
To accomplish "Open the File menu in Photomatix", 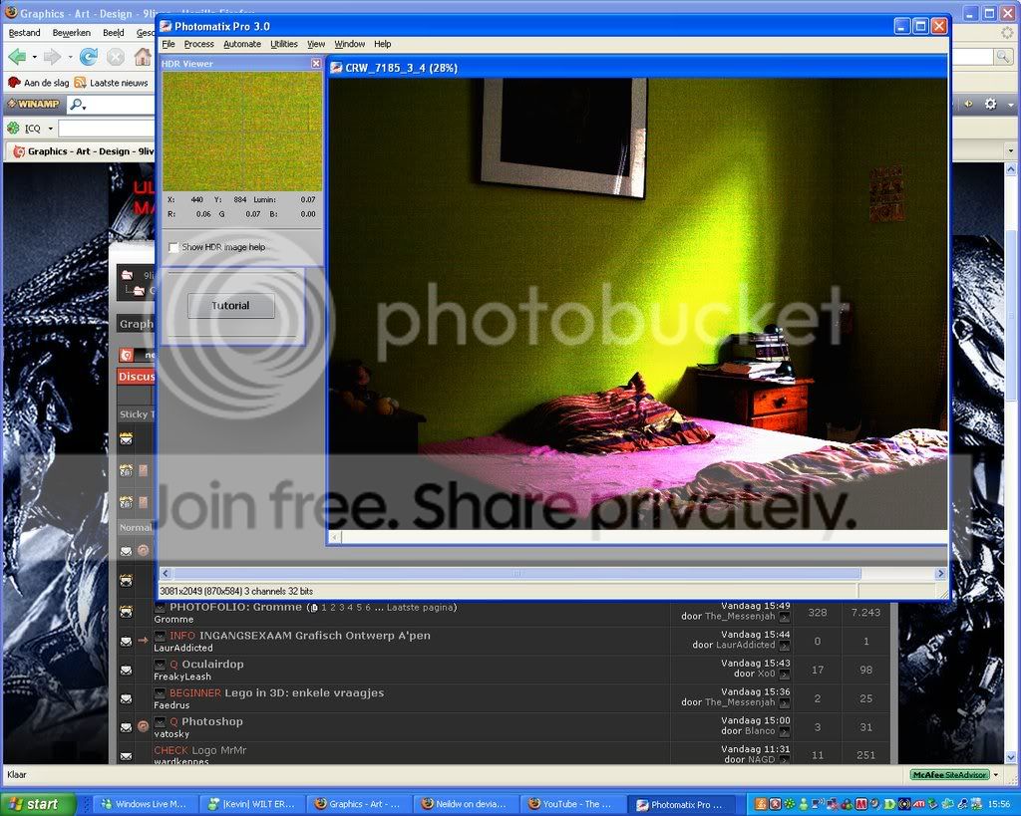I will tap(168, 44).
